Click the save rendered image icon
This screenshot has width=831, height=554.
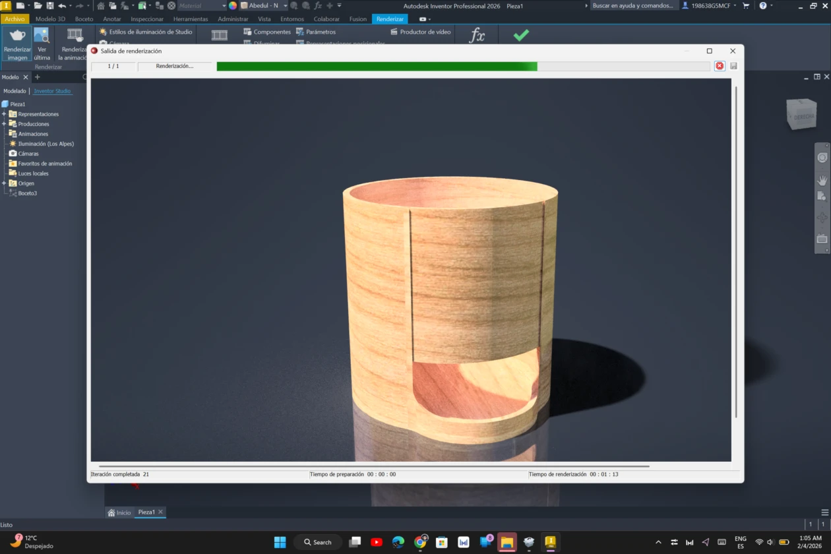pyautogui.click(x=733, y=66)
